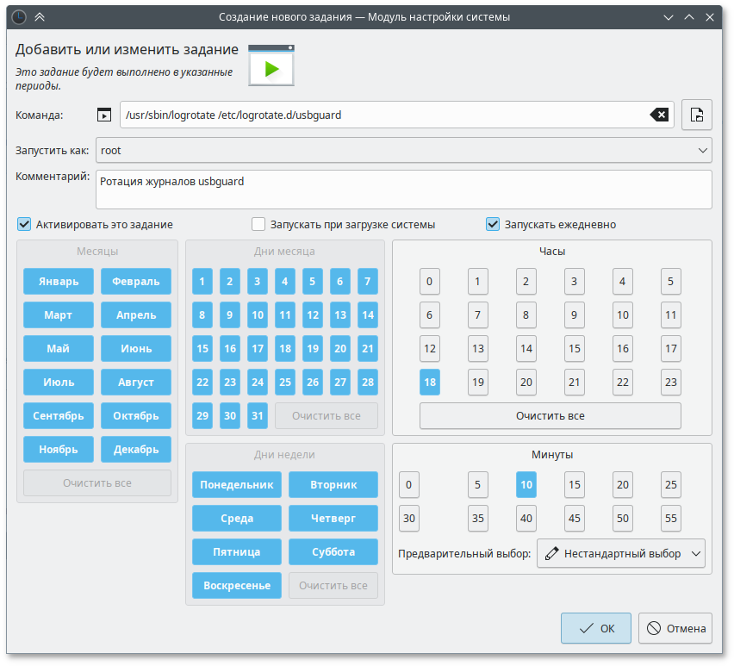Viewport: 734px width, 666px height.
Task: Open the Нестандартный выбор preset dropdown
Action: (x=620, y=554)
